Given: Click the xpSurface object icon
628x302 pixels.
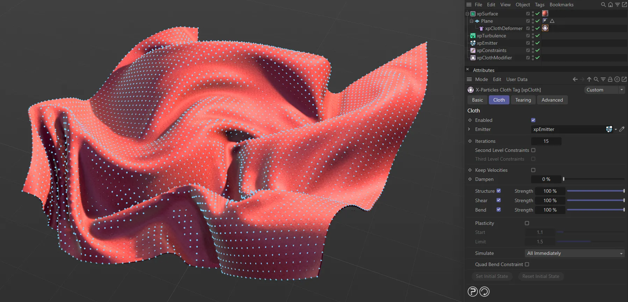Looking at the screenshot, I should coord(473,14).
